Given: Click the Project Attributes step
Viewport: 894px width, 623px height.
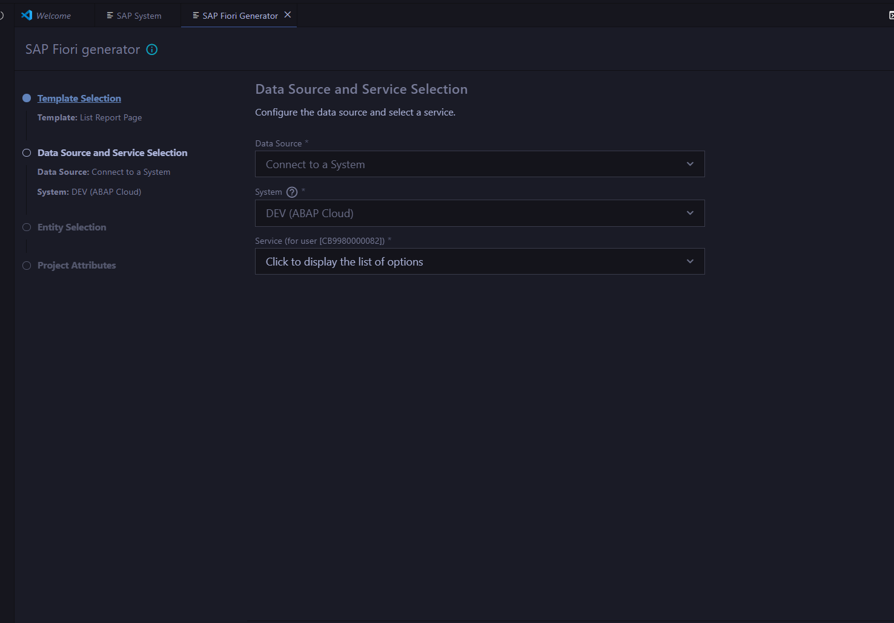Looking at the screenshot, I should tap(76, 266).
